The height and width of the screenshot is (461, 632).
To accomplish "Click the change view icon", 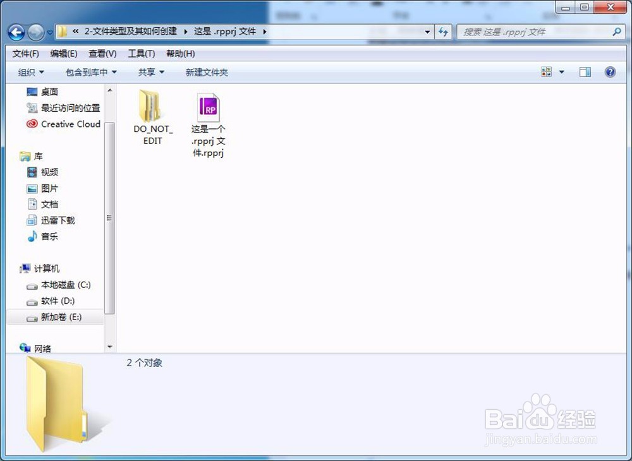I will click(546, 72).
